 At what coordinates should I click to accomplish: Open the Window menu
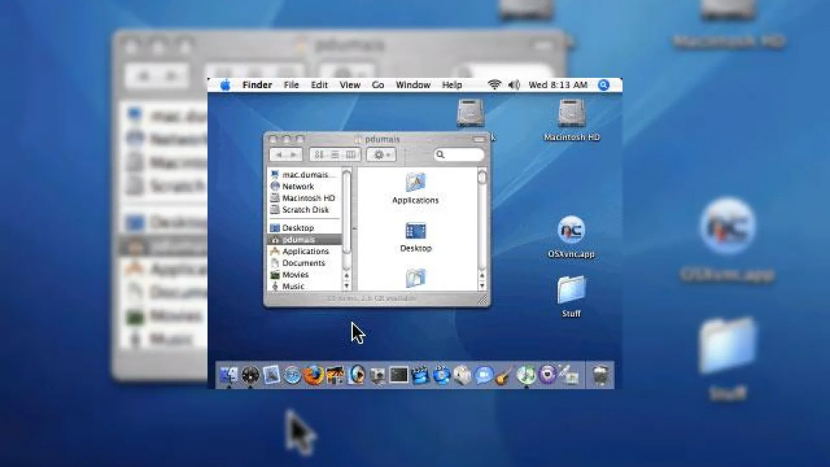coord(413,85)
